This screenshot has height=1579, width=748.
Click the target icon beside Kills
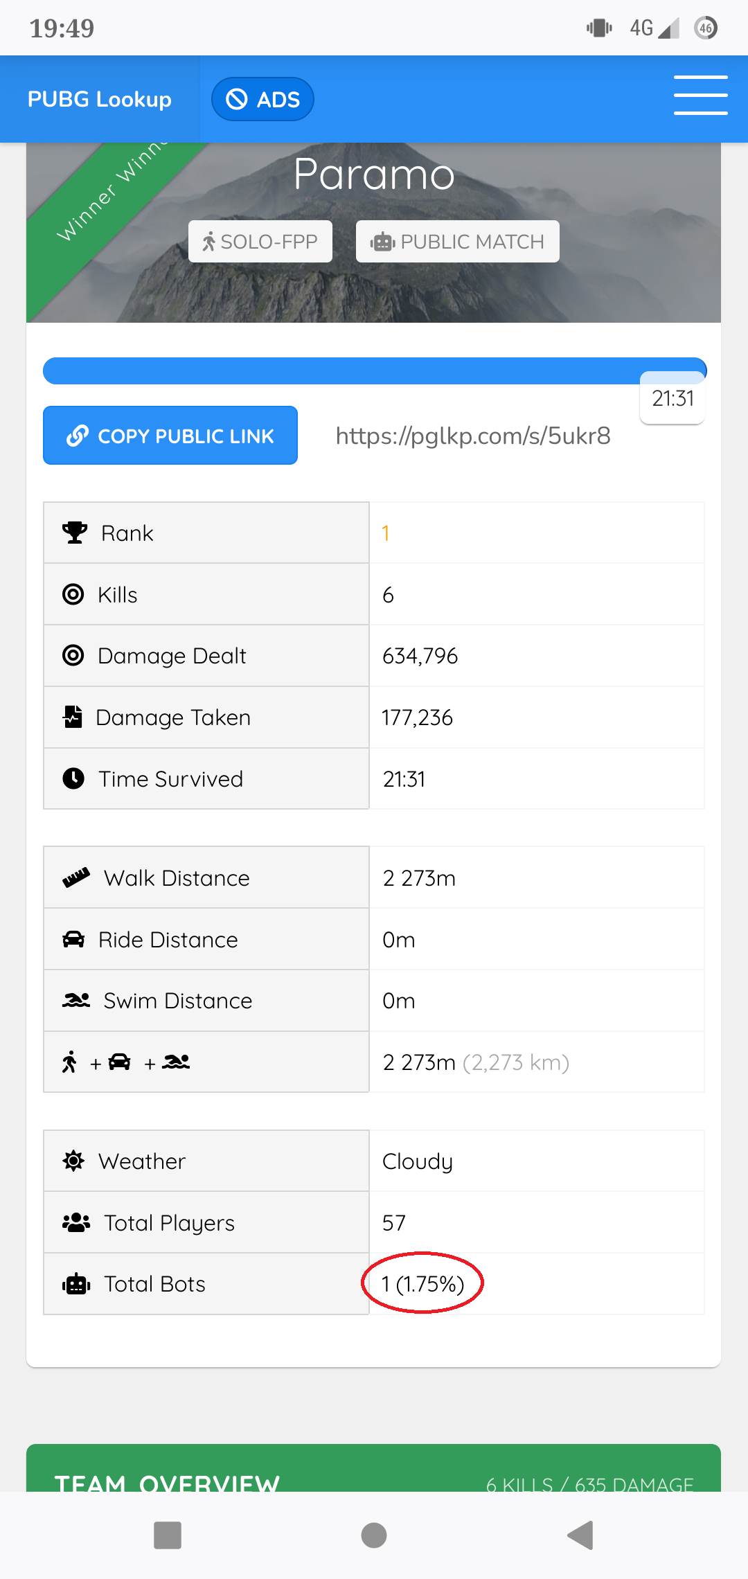click(x=73, y=594)
